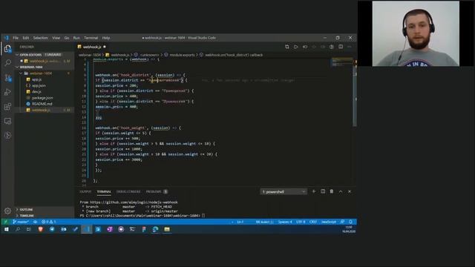Switch to the PROBLEMS panel tab

pos(157,191)
